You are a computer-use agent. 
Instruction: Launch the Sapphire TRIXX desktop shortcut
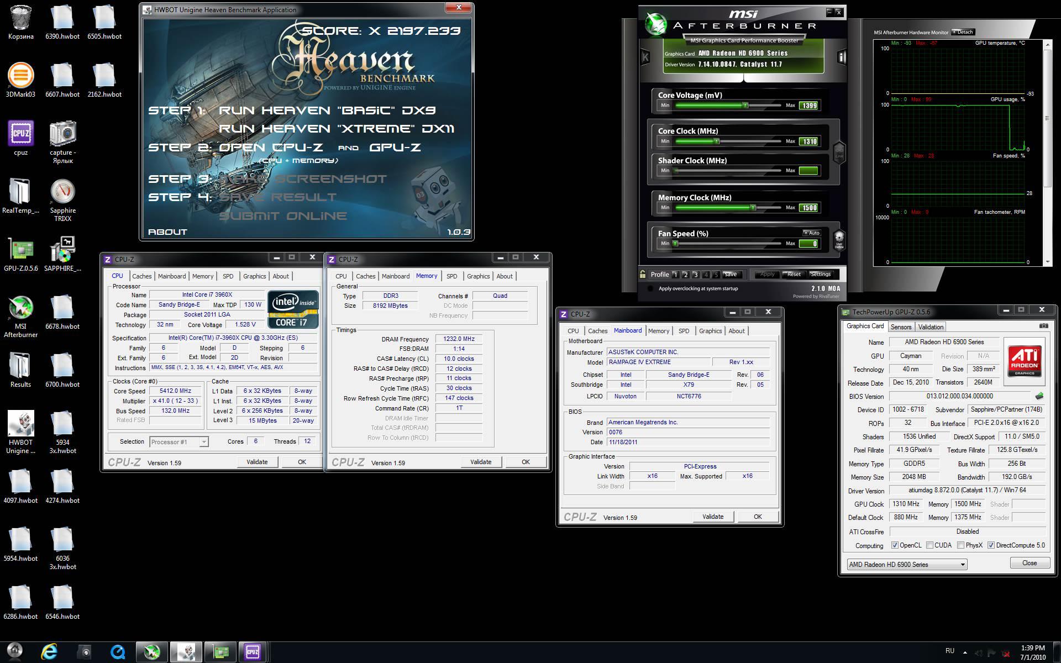click(62, 200)
